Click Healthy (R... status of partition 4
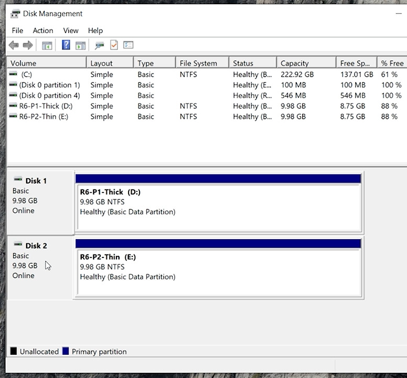Viewport: 407px width, 378px height. click(252, 95)
